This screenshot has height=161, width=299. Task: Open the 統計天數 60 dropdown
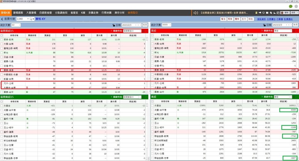click(20, 25)
